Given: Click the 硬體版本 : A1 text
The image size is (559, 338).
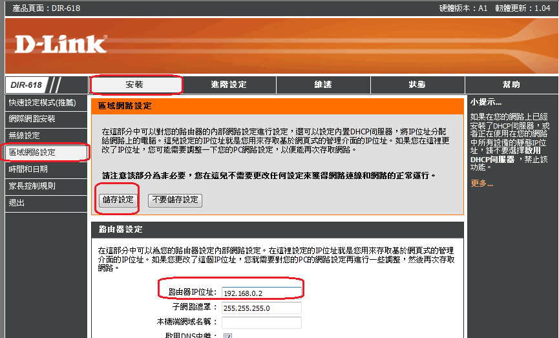Looking at the screenshot, I should (463, 8).
